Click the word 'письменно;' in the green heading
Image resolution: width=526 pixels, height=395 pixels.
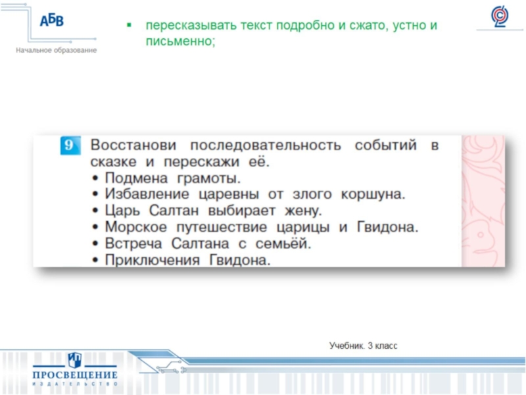180,41
